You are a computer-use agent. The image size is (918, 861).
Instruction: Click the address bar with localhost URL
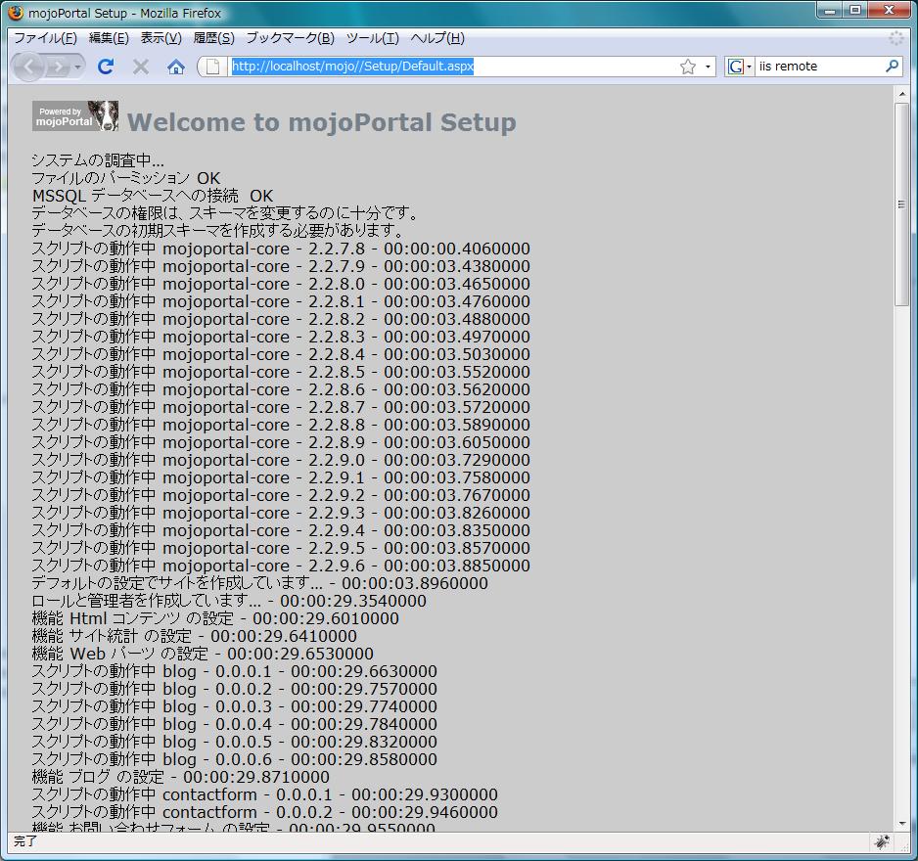(x=451, y=67)
